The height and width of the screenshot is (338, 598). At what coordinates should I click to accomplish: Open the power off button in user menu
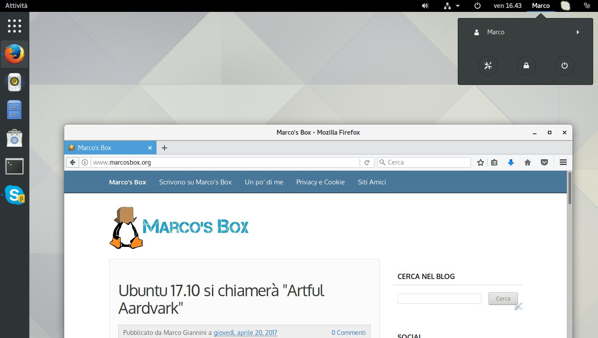(565, 66)
